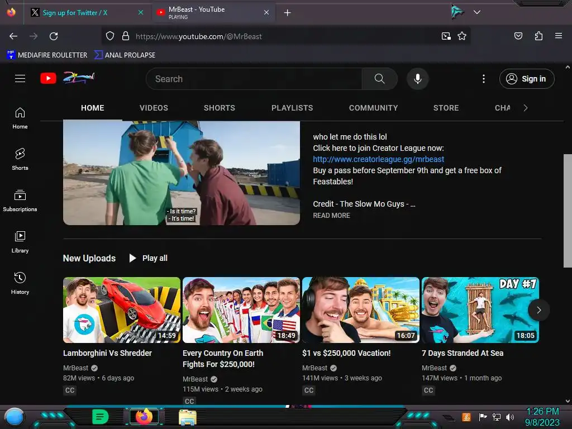Open Every Country On Earth thumbnail
The height and width of the screenshot is (429, 572).
[241, 310]
